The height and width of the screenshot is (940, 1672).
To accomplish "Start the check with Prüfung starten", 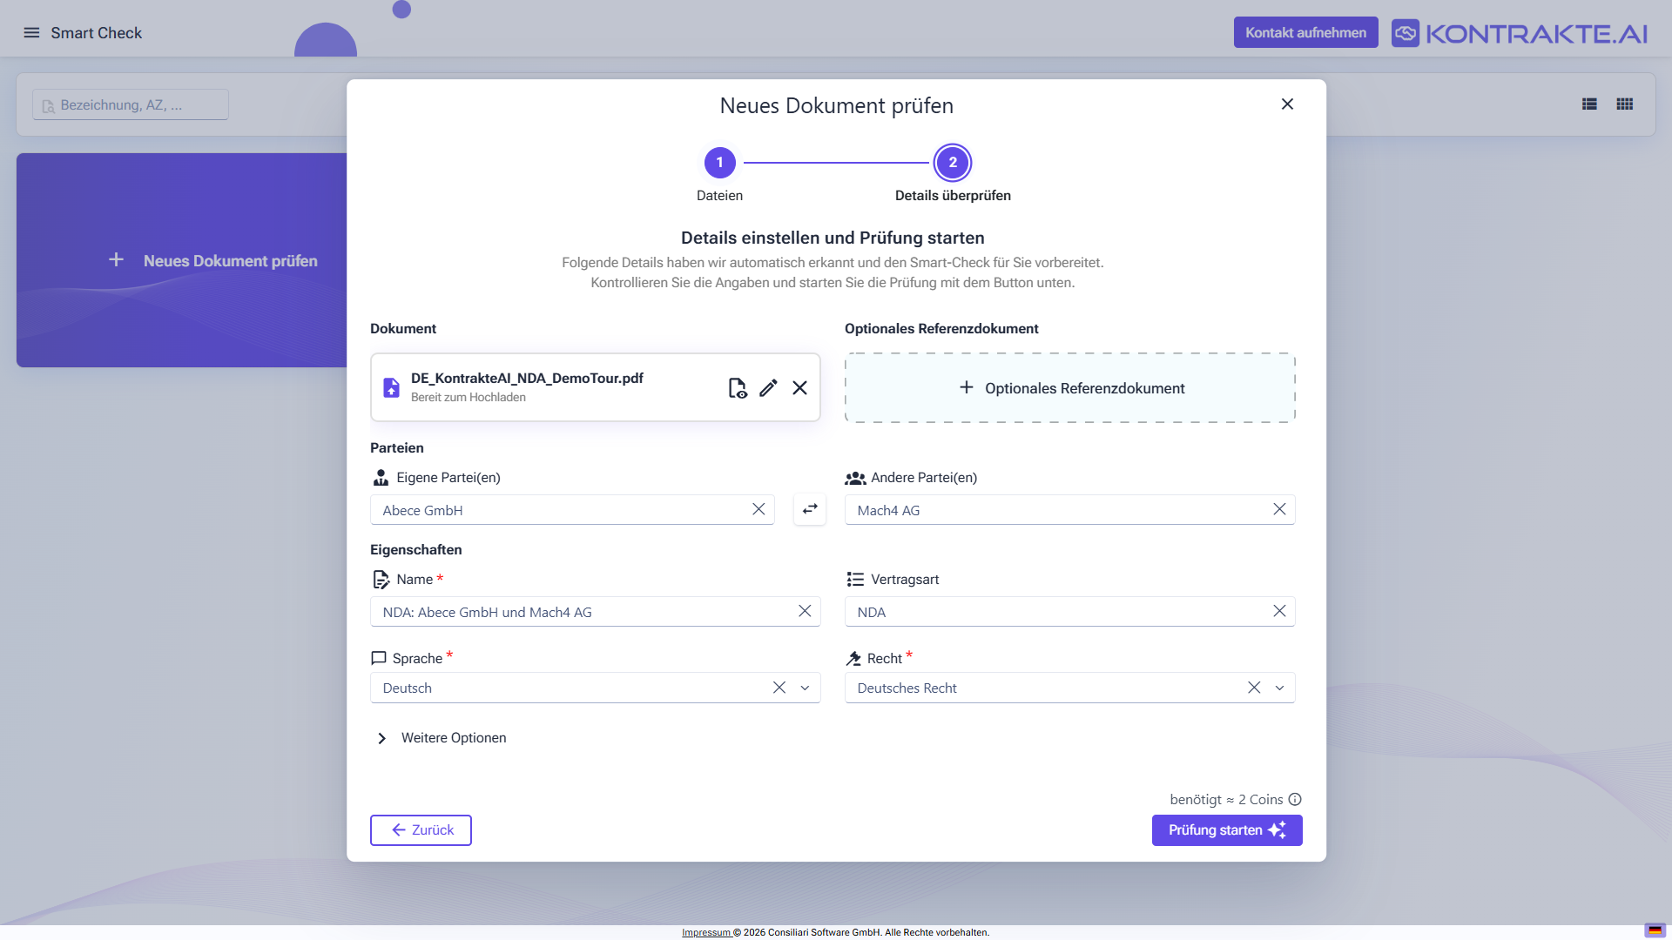I will click(x=1227, y=830).
